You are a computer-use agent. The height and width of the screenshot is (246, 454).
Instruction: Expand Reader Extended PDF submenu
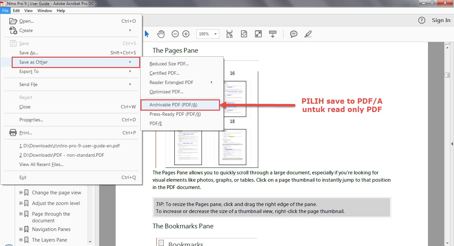[x=182, y=82]
